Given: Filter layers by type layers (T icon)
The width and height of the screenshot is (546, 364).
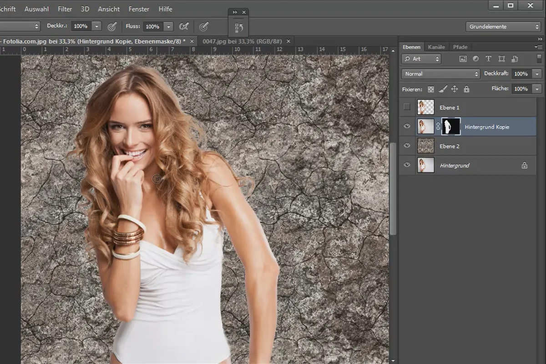Looking at the screenshot, I should (x=489, y=59).
